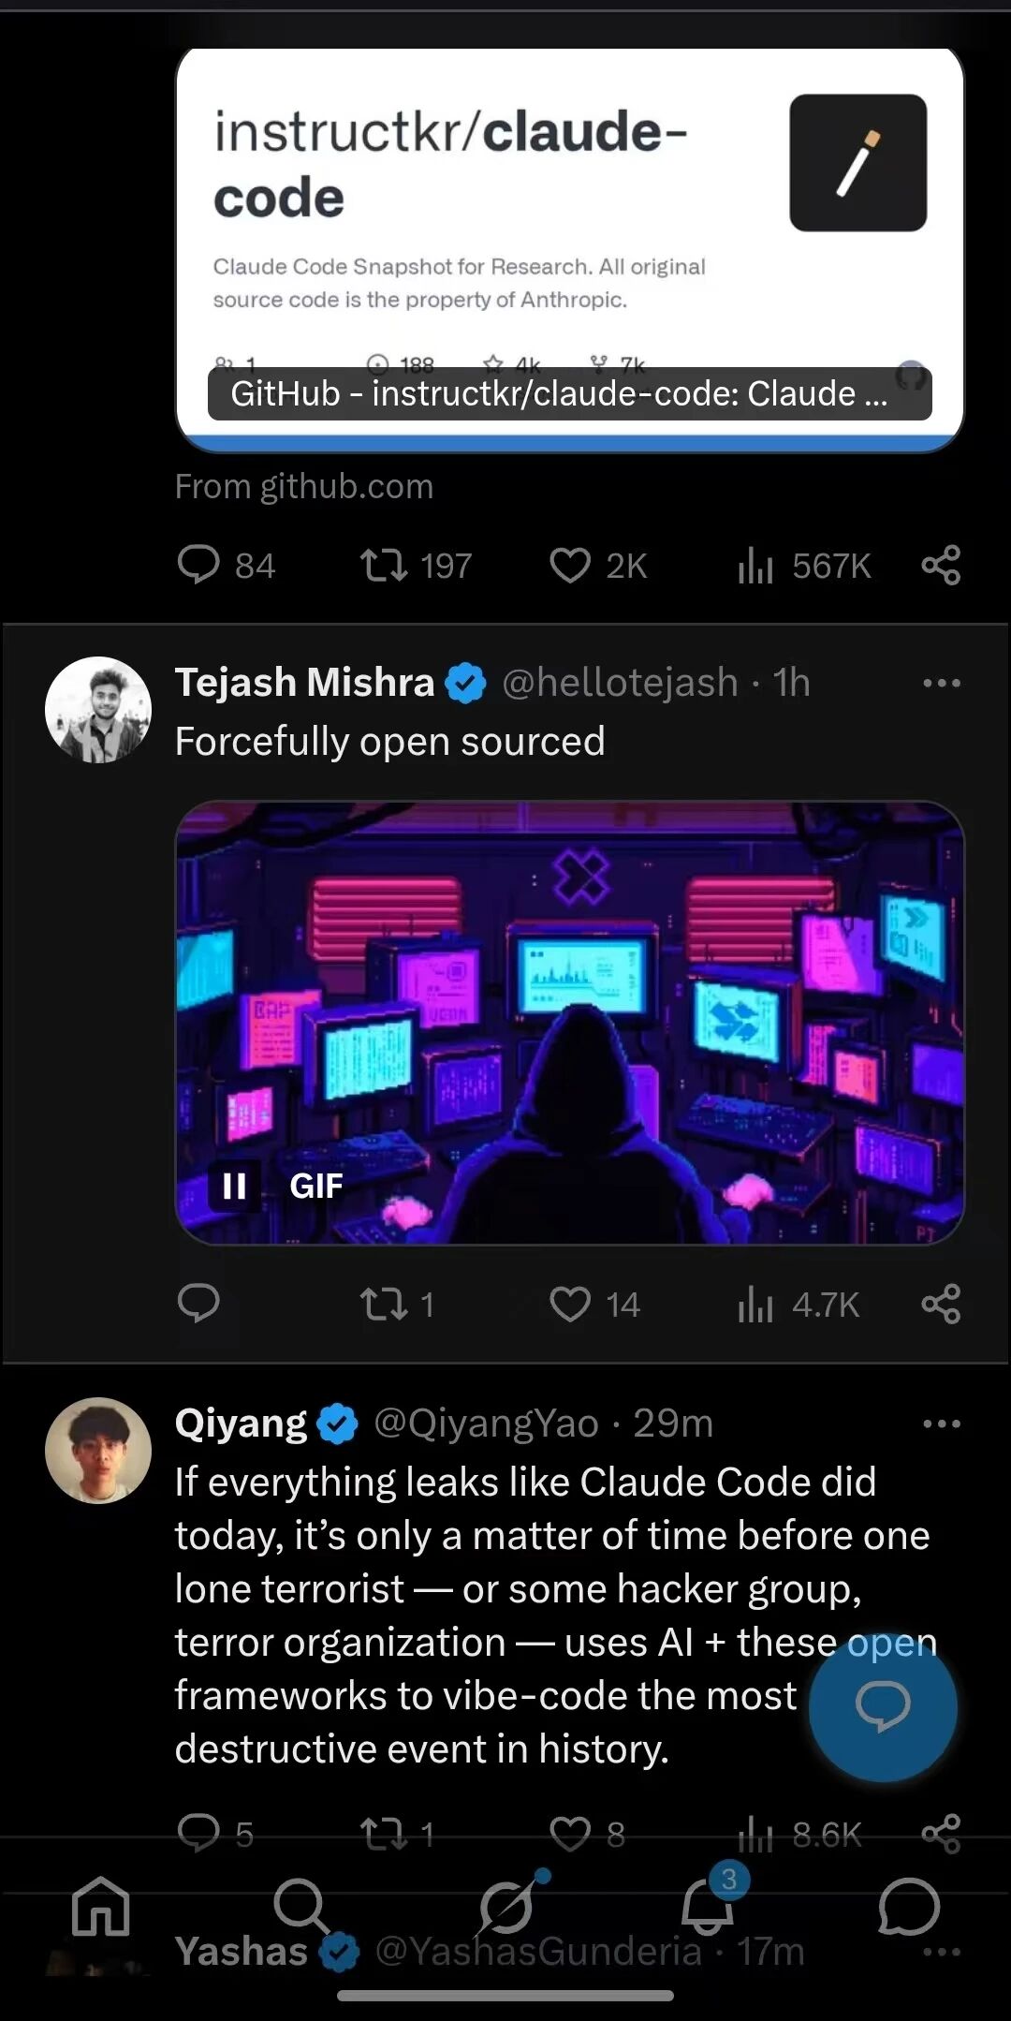
Task: View Tejash Mishra's profile picture
Action: pos(98,710)
